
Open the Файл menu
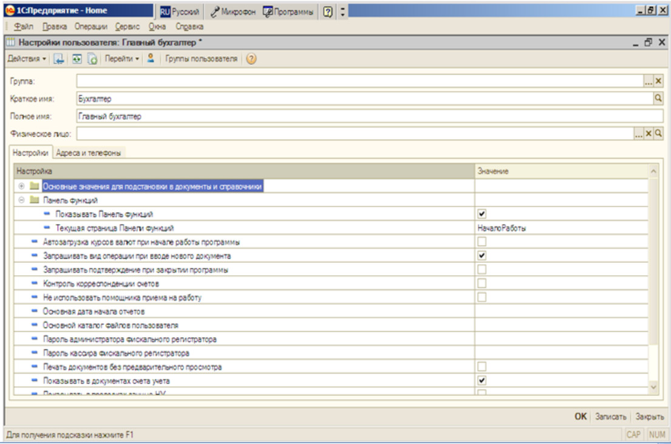click(x=24, y=27)
